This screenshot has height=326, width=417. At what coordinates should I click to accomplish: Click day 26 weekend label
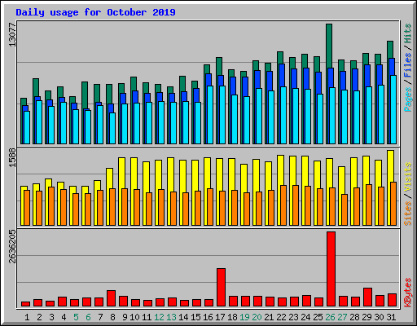click(x=330, y=317)
